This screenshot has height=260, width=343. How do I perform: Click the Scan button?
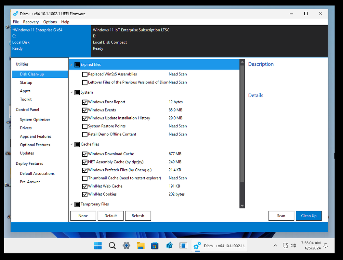tap(281, 216)
